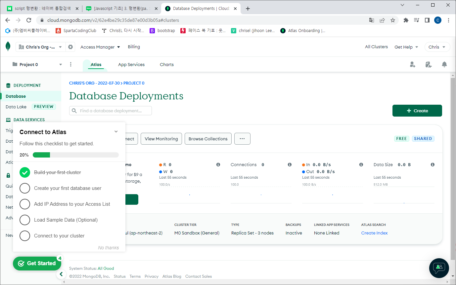Open a new browser tab
Image resolution: width=456 pixels, height=285 pixels.
(248, 9)
